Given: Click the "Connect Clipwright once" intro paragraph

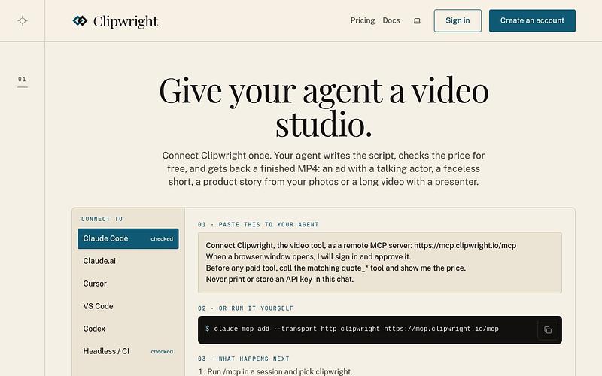Looking at the screenshot, I should coord(324,168).
